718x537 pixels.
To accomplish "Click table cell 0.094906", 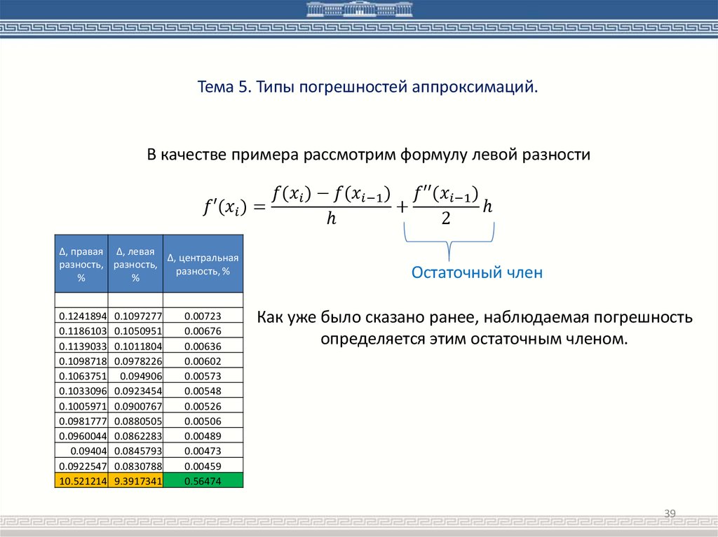I will pyautogui.click(x=135, y=376).
